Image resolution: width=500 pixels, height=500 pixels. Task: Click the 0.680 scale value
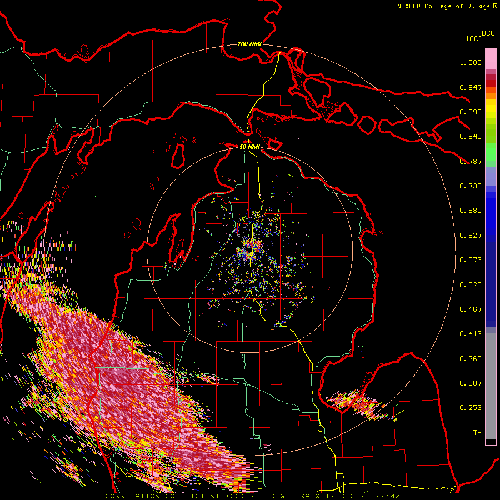(471, 211)
